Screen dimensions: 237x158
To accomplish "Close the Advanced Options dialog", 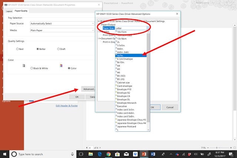I will click(x=177, y=14).
